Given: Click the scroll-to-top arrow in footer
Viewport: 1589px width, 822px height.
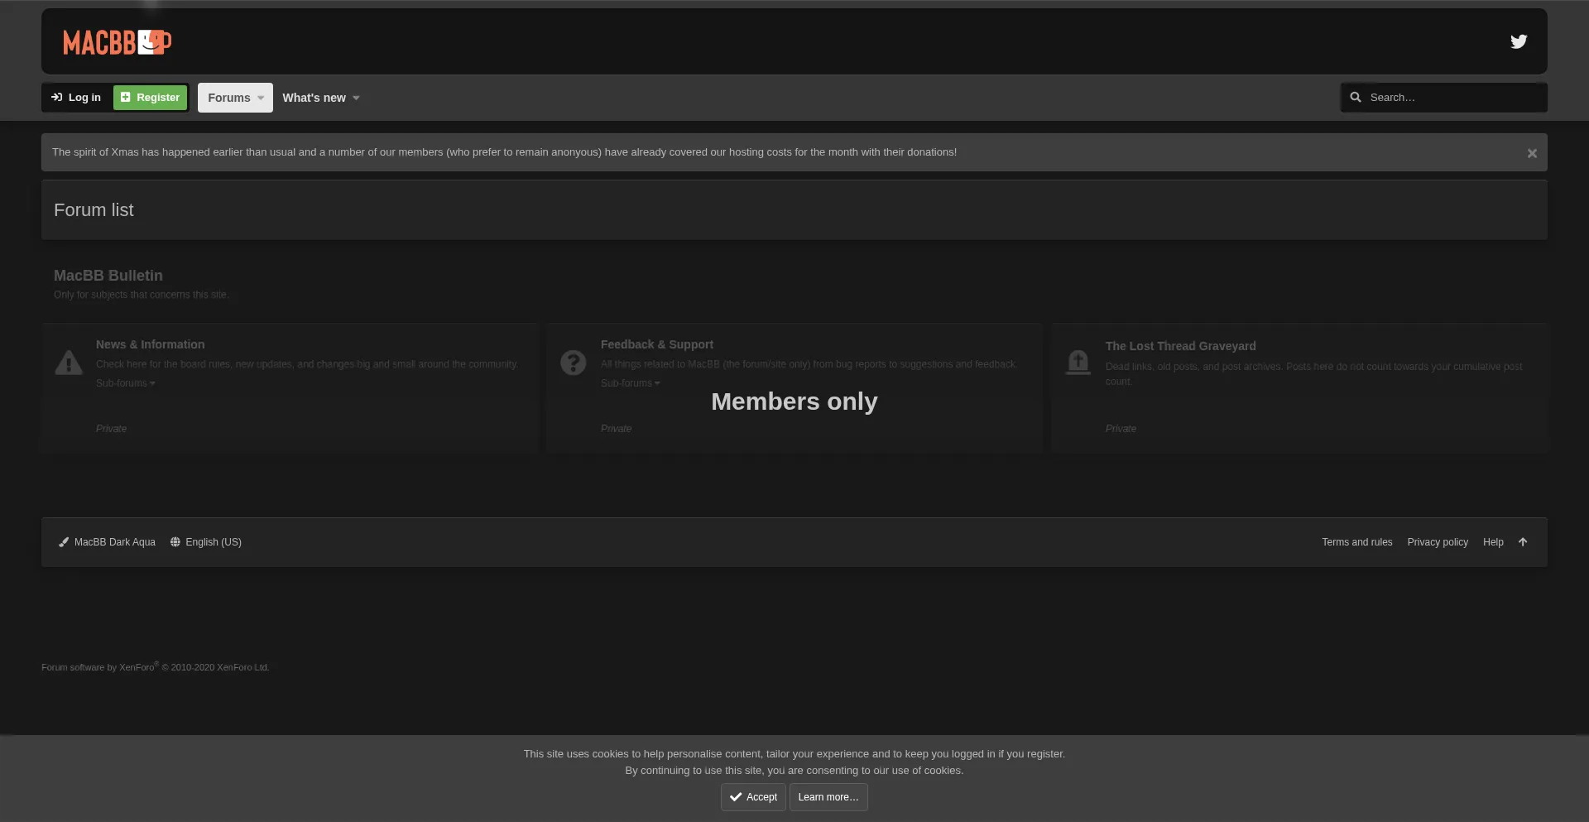Looking at the screenshot, I should point(1523,542).
